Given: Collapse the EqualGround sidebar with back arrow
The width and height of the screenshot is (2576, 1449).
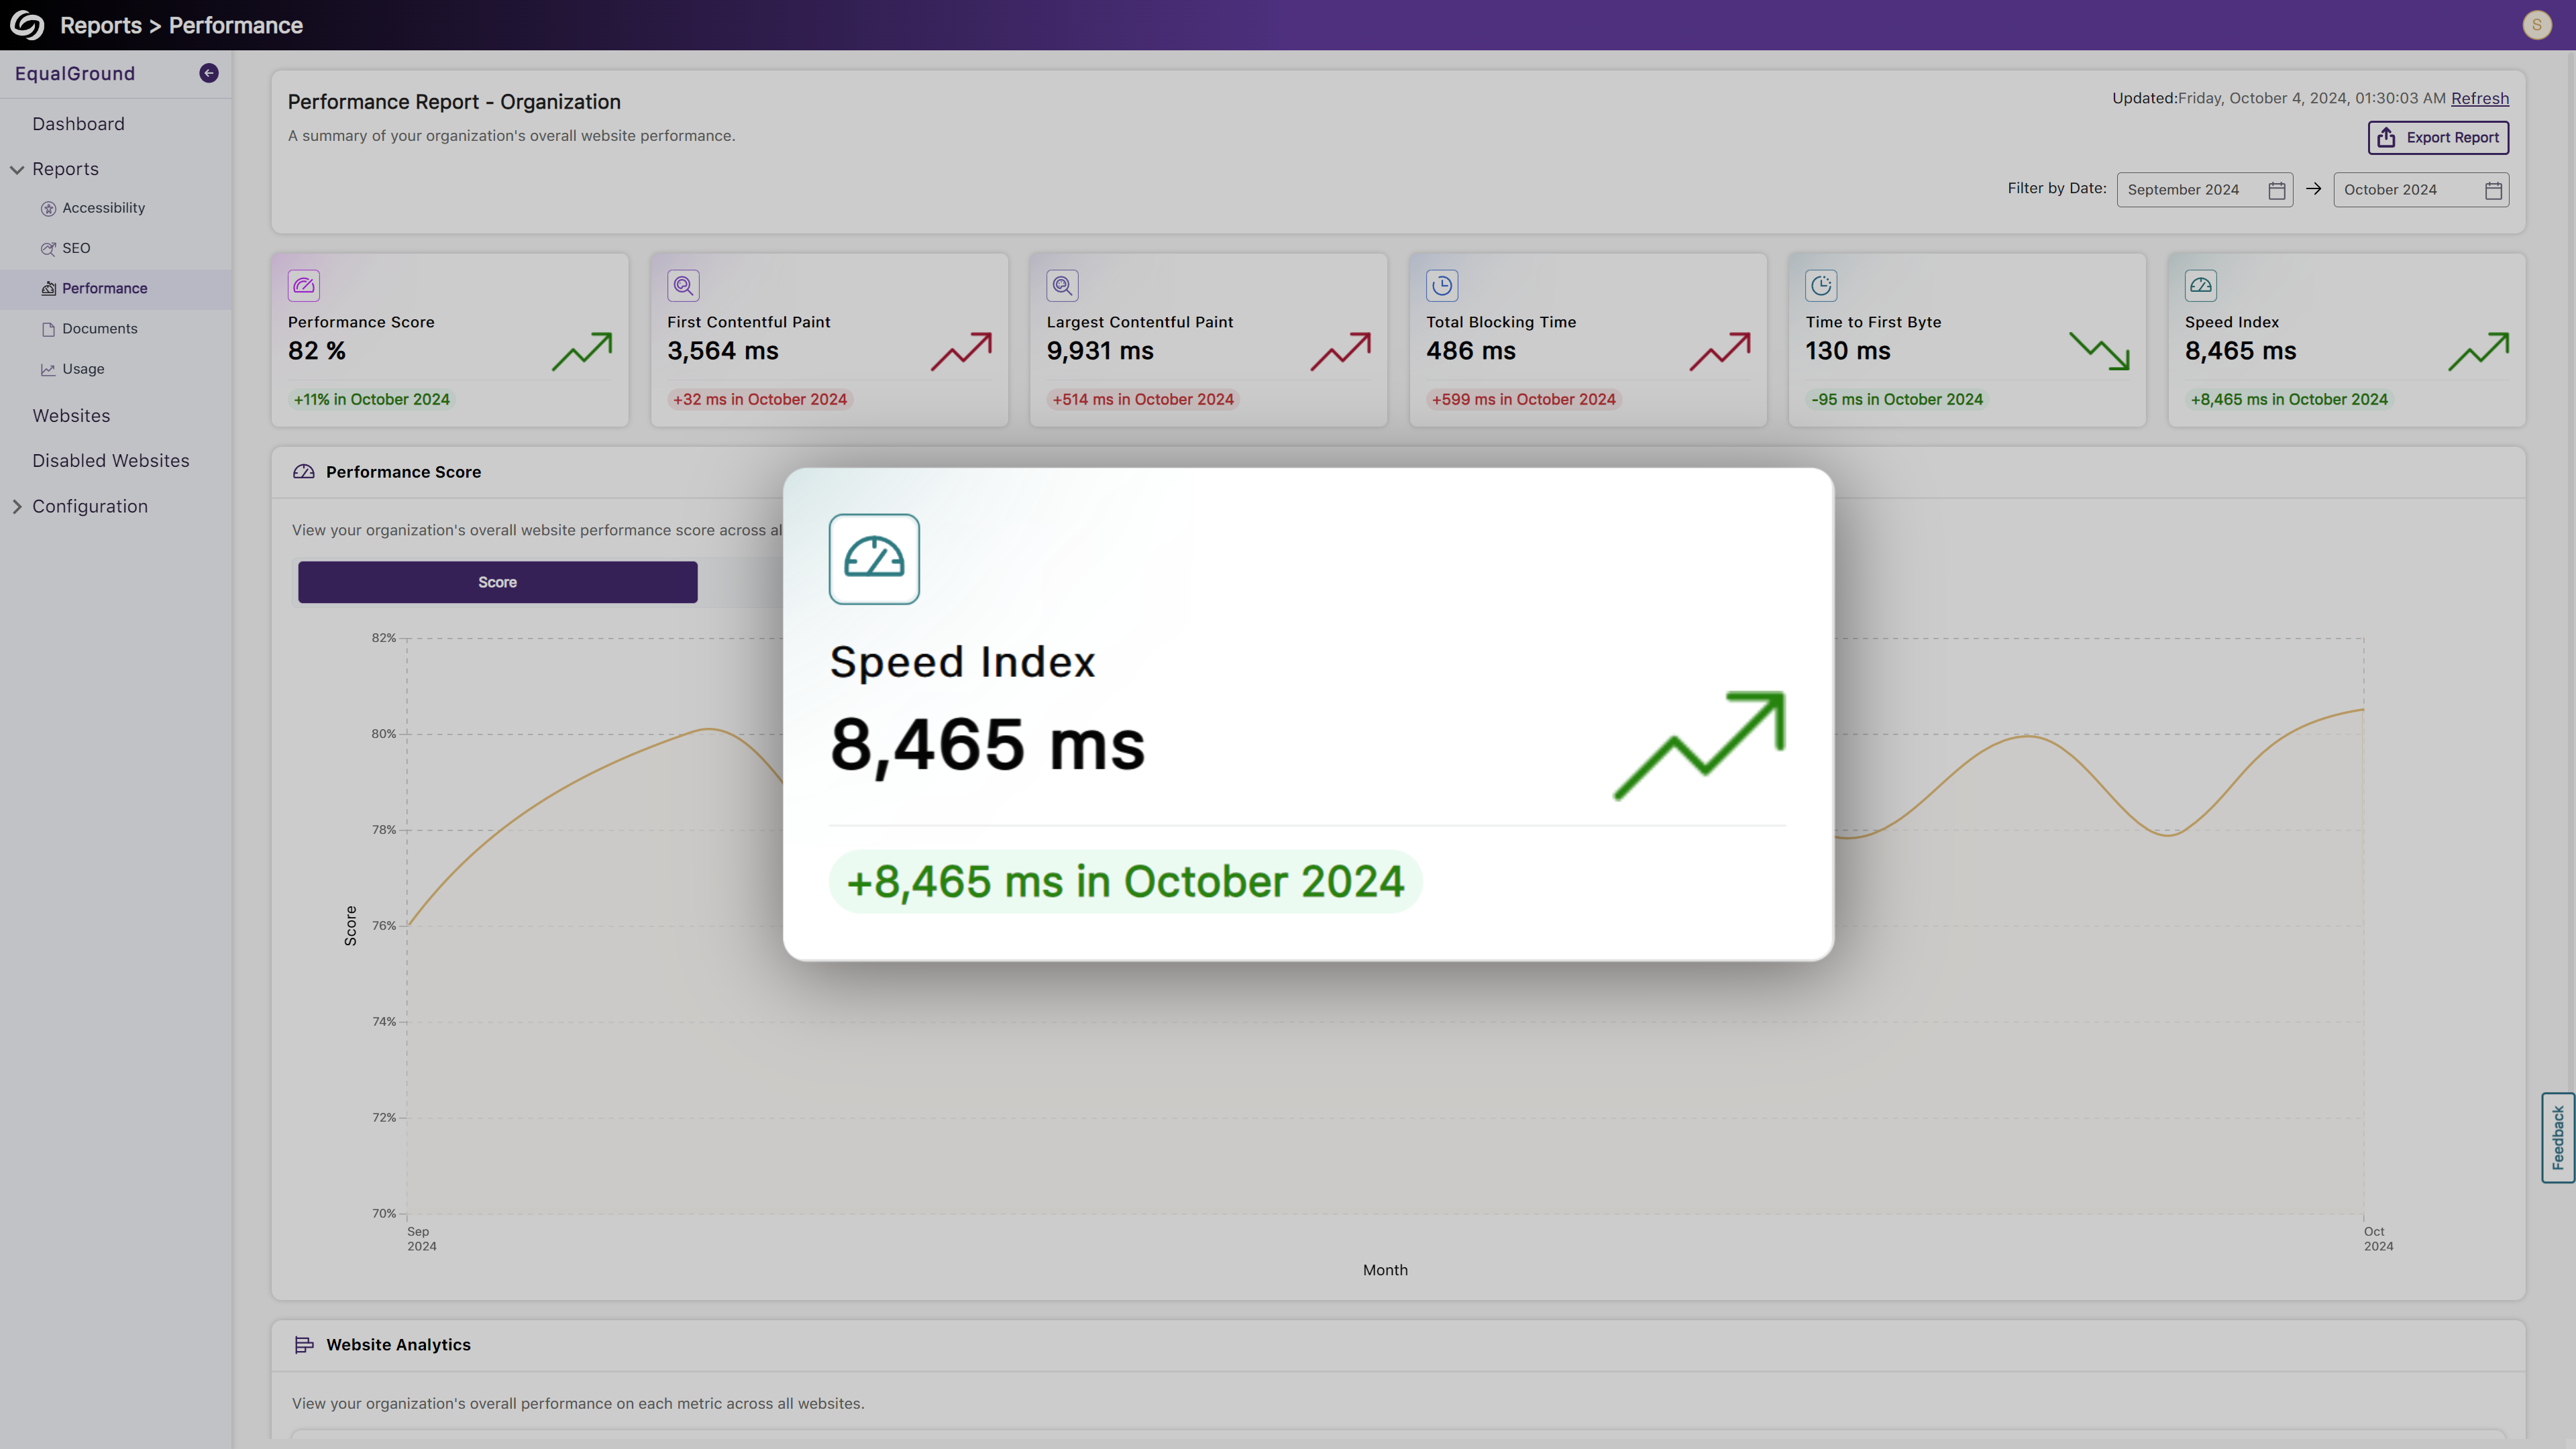Looking at the screenshot, I should coord(208,72).
